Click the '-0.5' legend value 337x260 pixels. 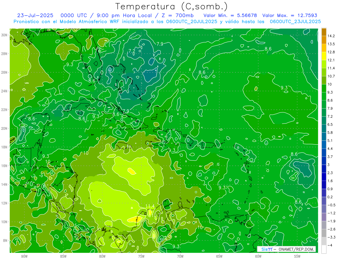[x=332, y=205]
